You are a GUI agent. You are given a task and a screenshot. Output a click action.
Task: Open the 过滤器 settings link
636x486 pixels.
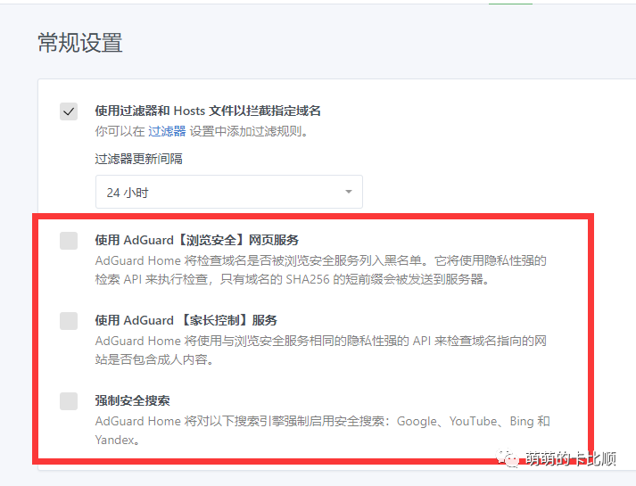(x=167, y=131)
